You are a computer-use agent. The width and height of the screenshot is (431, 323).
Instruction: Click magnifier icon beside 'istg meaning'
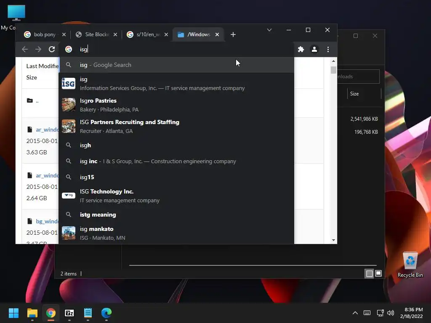69,214
